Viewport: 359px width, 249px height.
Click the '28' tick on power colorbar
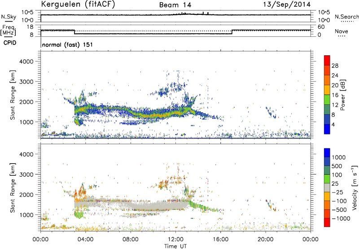(335, 66)
